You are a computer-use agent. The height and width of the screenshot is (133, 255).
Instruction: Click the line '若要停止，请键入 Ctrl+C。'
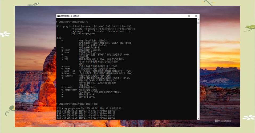click(93, 45)
